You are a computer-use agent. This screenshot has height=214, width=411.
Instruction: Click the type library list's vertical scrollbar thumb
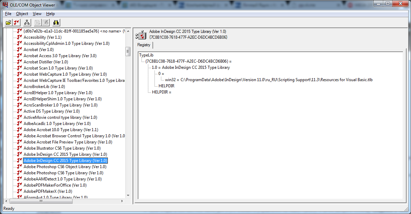pos(128,51)
